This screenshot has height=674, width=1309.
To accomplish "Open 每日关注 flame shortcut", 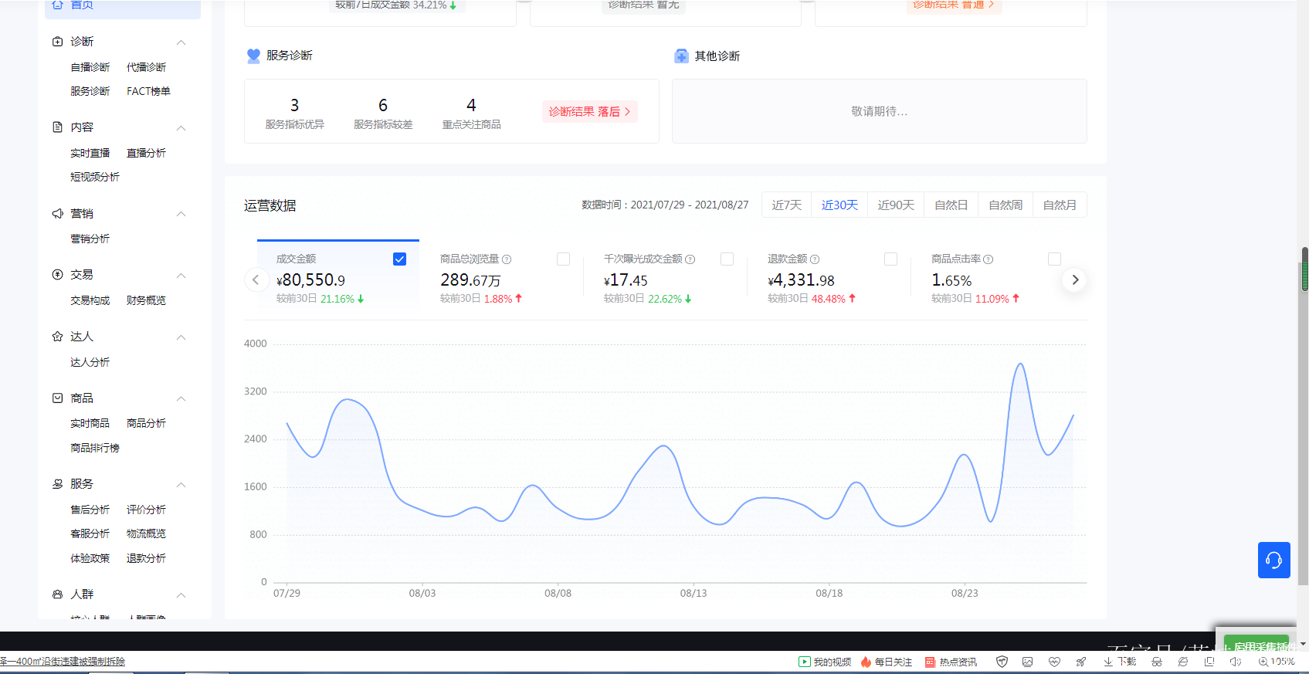I will tap(886, 662).
